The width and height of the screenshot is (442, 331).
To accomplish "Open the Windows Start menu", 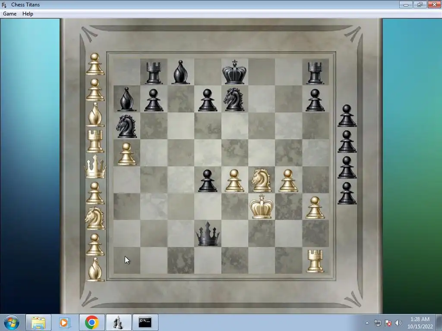I will (x=12, y=322).
